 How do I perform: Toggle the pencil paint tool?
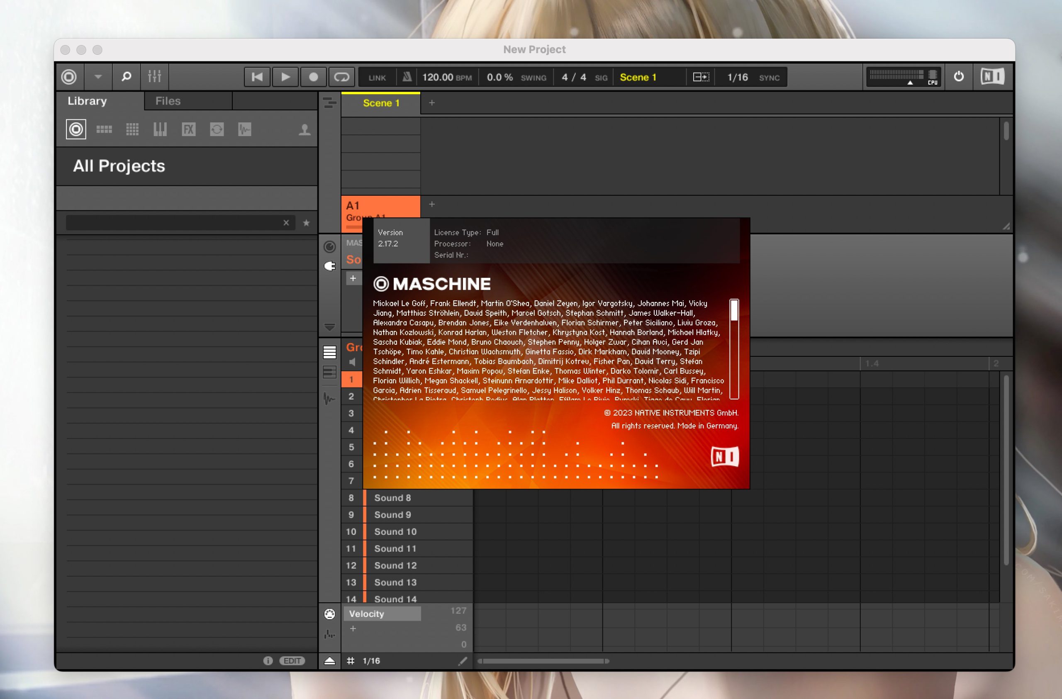(463, 661)
